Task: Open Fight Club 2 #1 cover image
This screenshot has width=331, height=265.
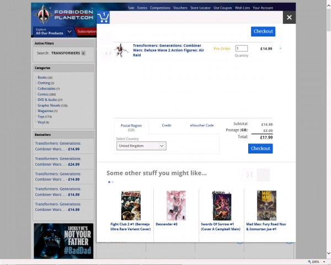Action: coord(131,205)
